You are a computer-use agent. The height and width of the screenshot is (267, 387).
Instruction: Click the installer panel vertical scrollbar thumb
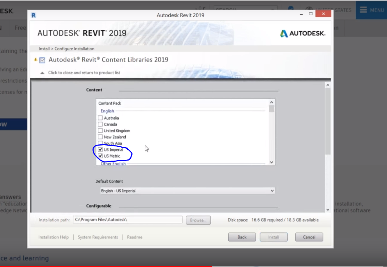pyautogui.click(x=328, y=121)
